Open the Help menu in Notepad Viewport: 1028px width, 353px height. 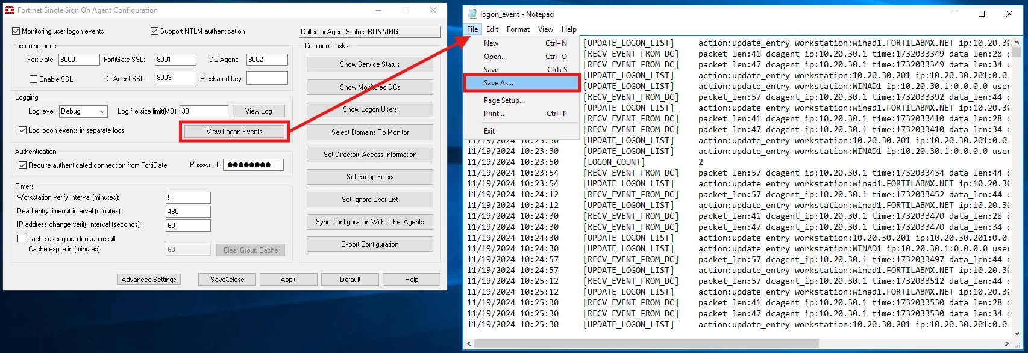click(569, 29)
